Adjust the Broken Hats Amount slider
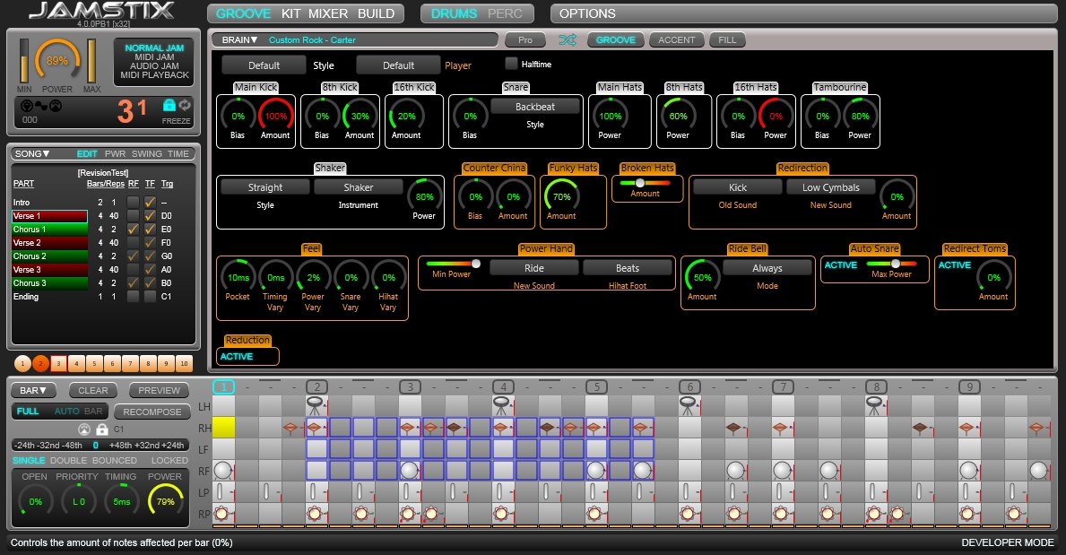The image size is (1066, 555). [639, 182]
